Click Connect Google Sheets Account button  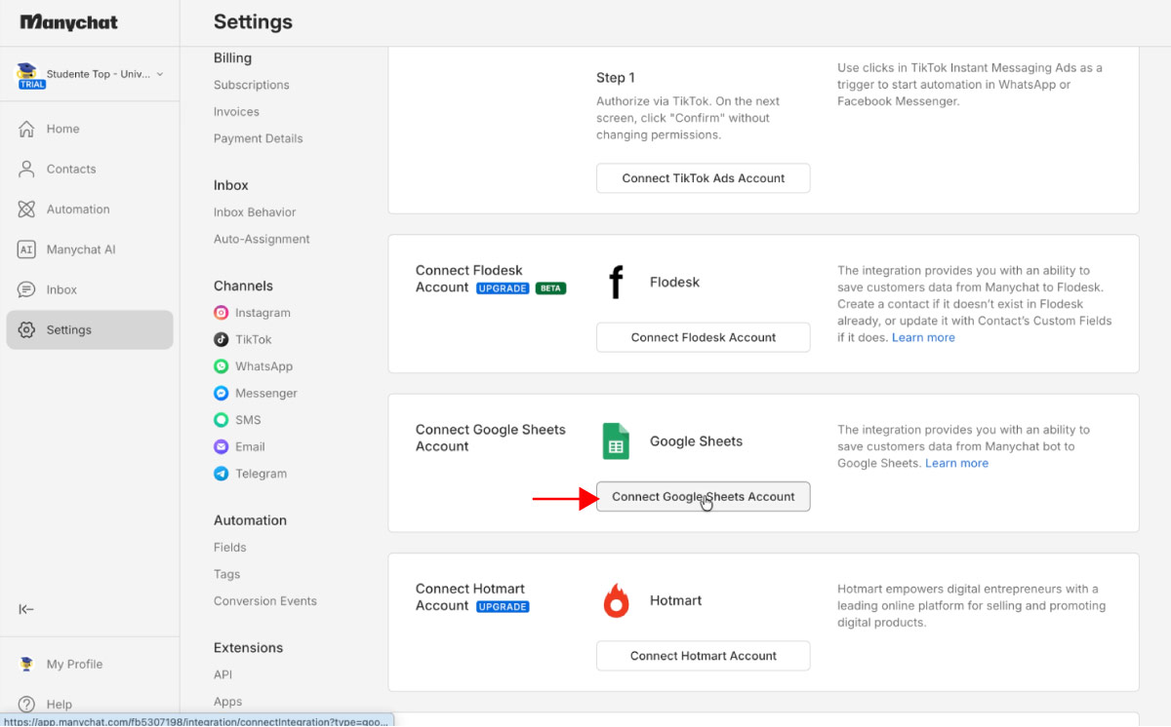click(x=704, y=497)
